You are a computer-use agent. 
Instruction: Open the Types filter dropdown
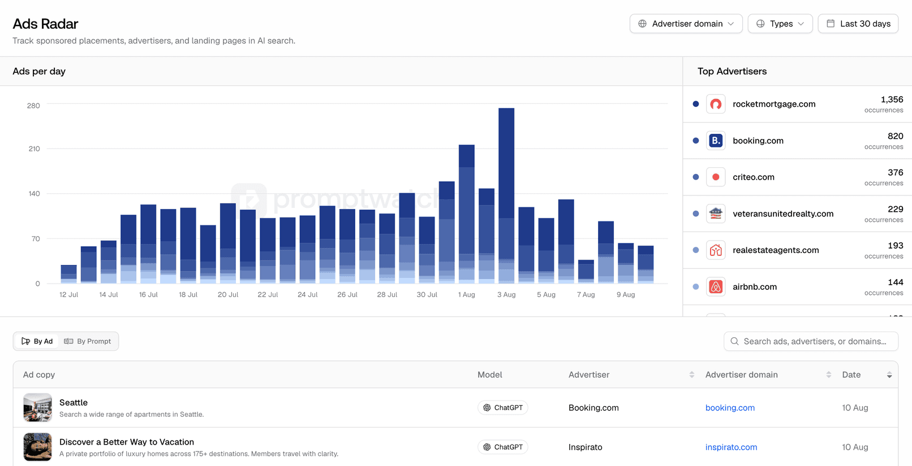coord(780,24)
